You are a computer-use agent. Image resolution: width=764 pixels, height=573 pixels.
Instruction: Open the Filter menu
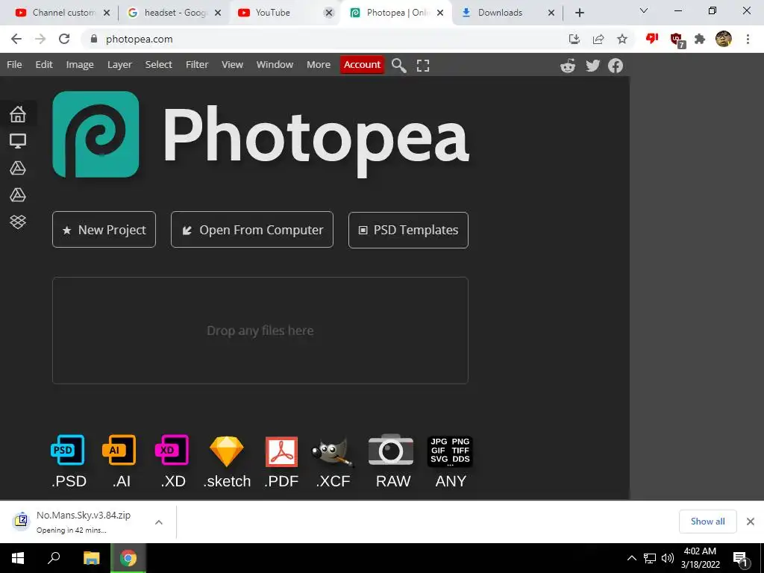pyautogui.click(x=197, y=64)
